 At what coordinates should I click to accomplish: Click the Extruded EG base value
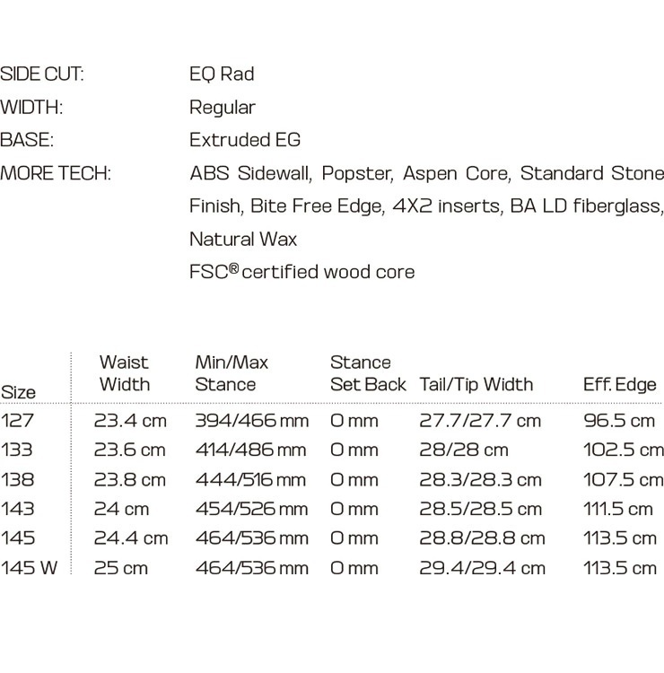pos(245,140)
